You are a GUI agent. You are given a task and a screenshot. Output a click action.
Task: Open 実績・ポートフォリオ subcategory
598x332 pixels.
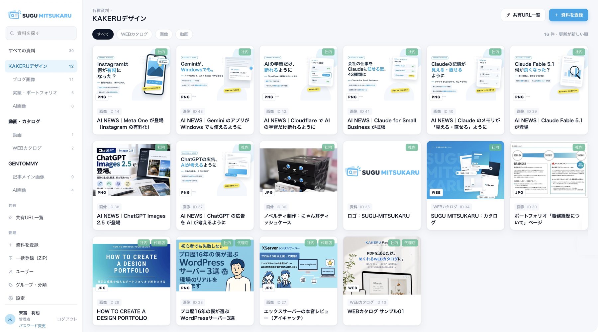41,93
